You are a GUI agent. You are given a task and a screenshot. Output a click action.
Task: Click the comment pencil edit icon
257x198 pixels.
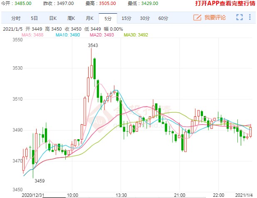coord(197,17)
